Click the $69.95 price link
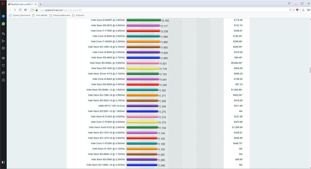Image resolution: width=311 pixels, height=169 pixels. [239, 159]
